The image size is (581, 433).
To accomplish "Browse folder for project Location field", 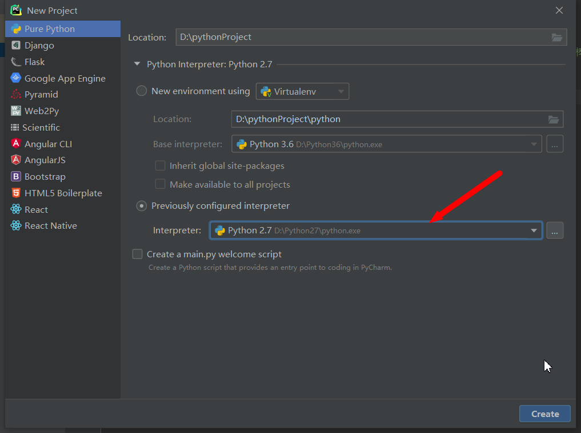I will [x=557, y=38].
